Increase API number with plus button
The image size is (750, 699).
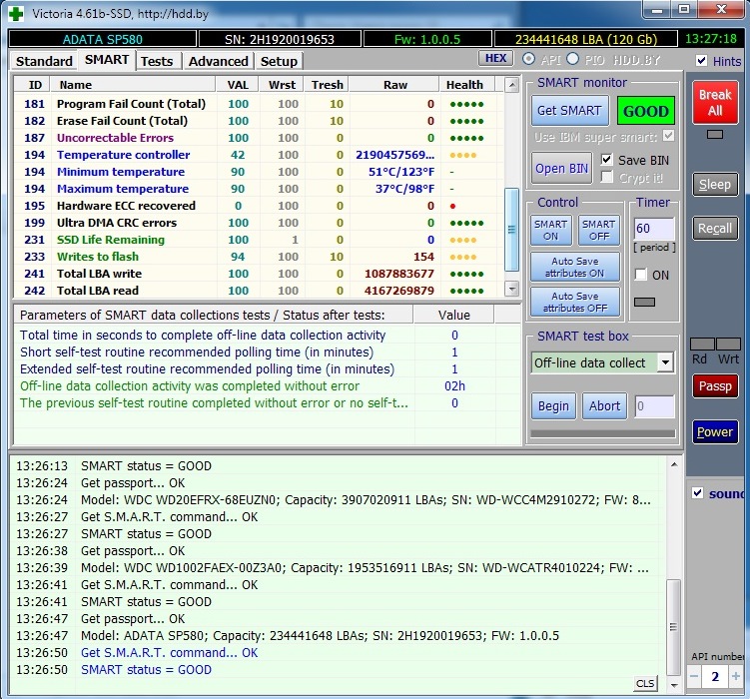735,677
